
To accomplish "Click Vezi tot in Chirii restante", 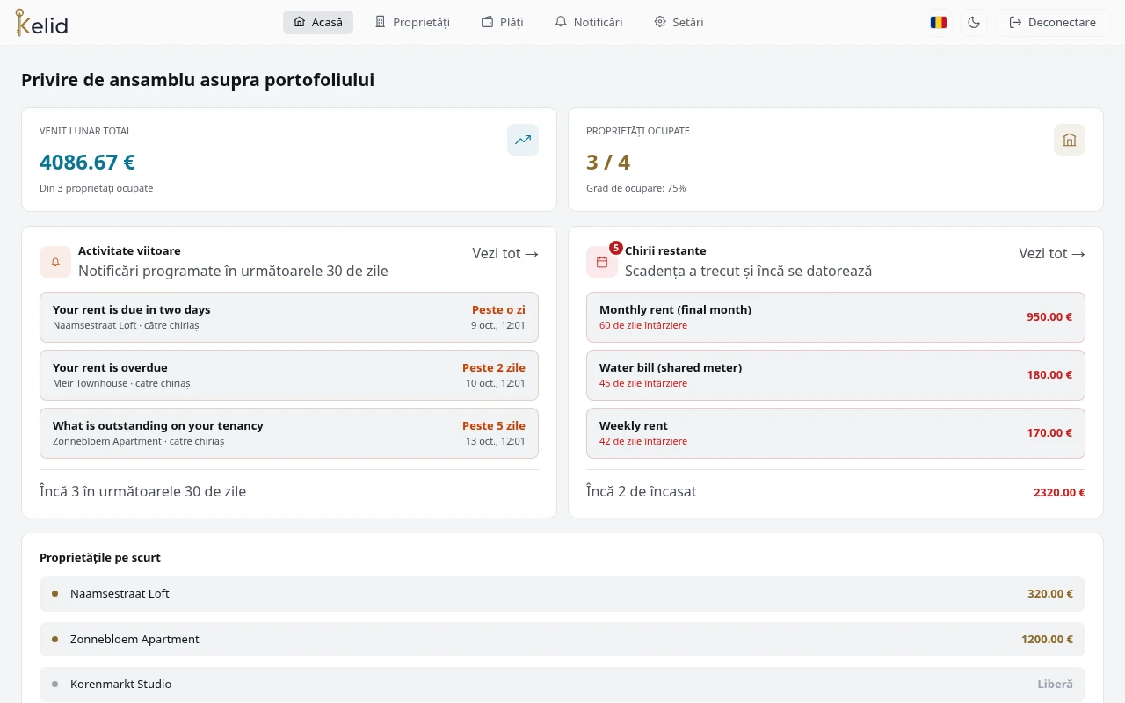I will pos(1052,253).
